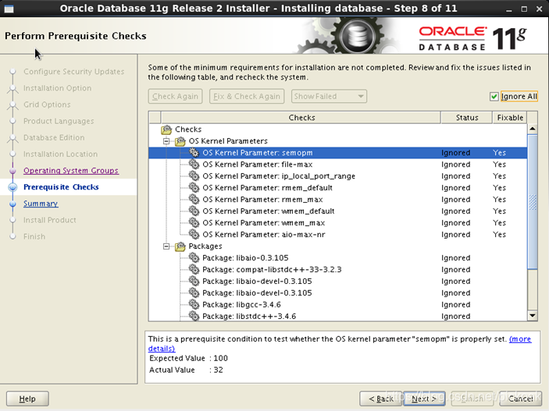The width and height of the screenshot is (549, 411).
Task: Maximize the installer window
Action: 524,9
